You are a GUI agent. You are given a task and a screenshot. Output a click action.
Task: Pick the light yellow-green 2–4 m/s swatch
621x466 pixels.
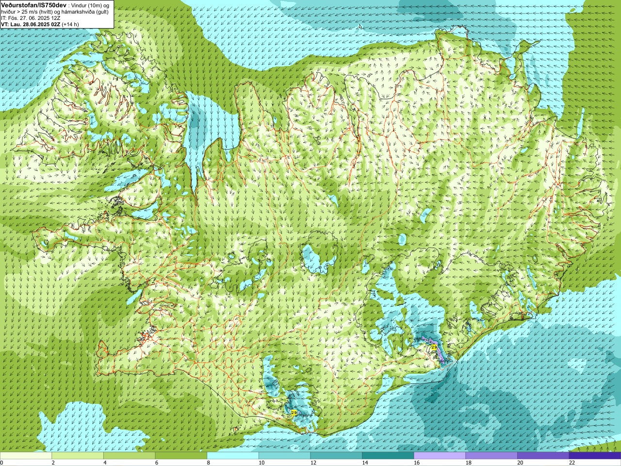click(78, 456)
